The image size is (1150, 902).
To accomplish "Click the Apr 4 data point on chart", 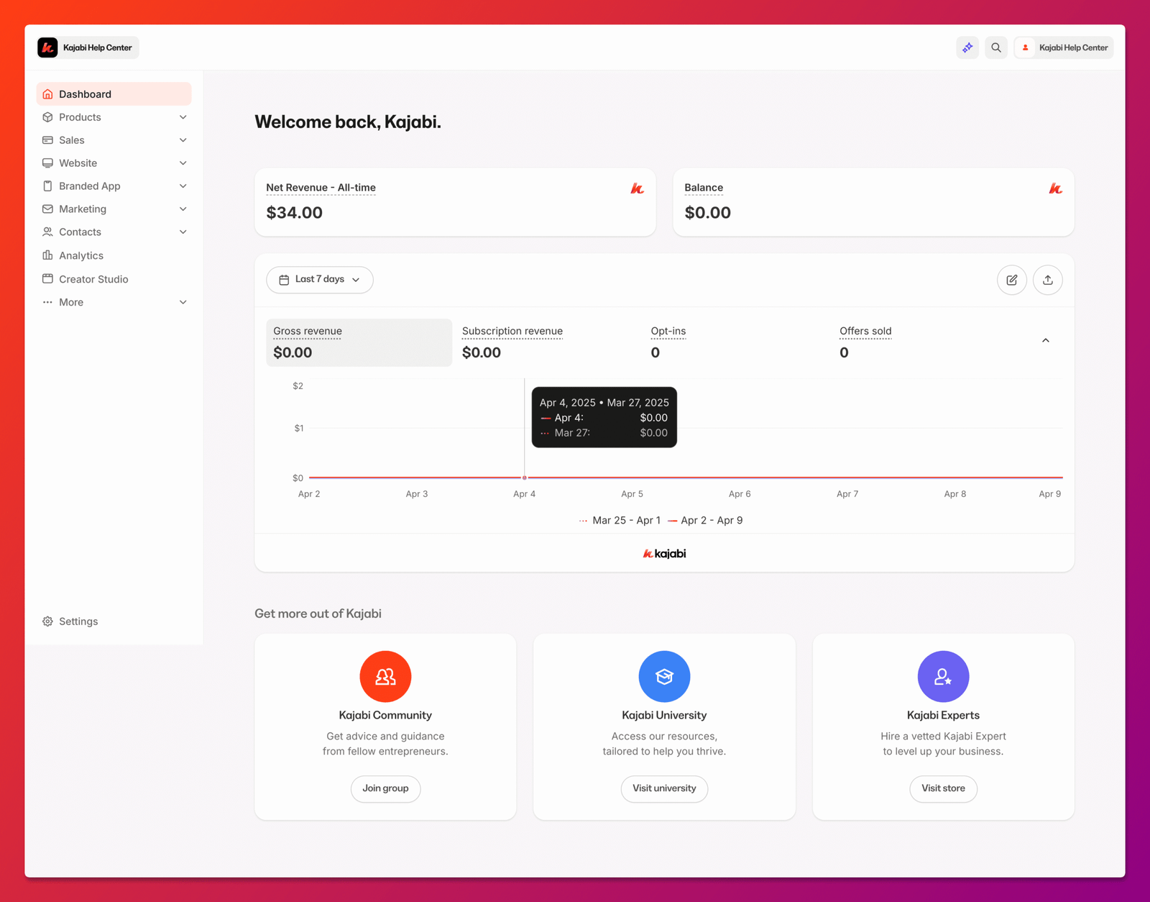I will pyautogui.click(x=525, y=478).
